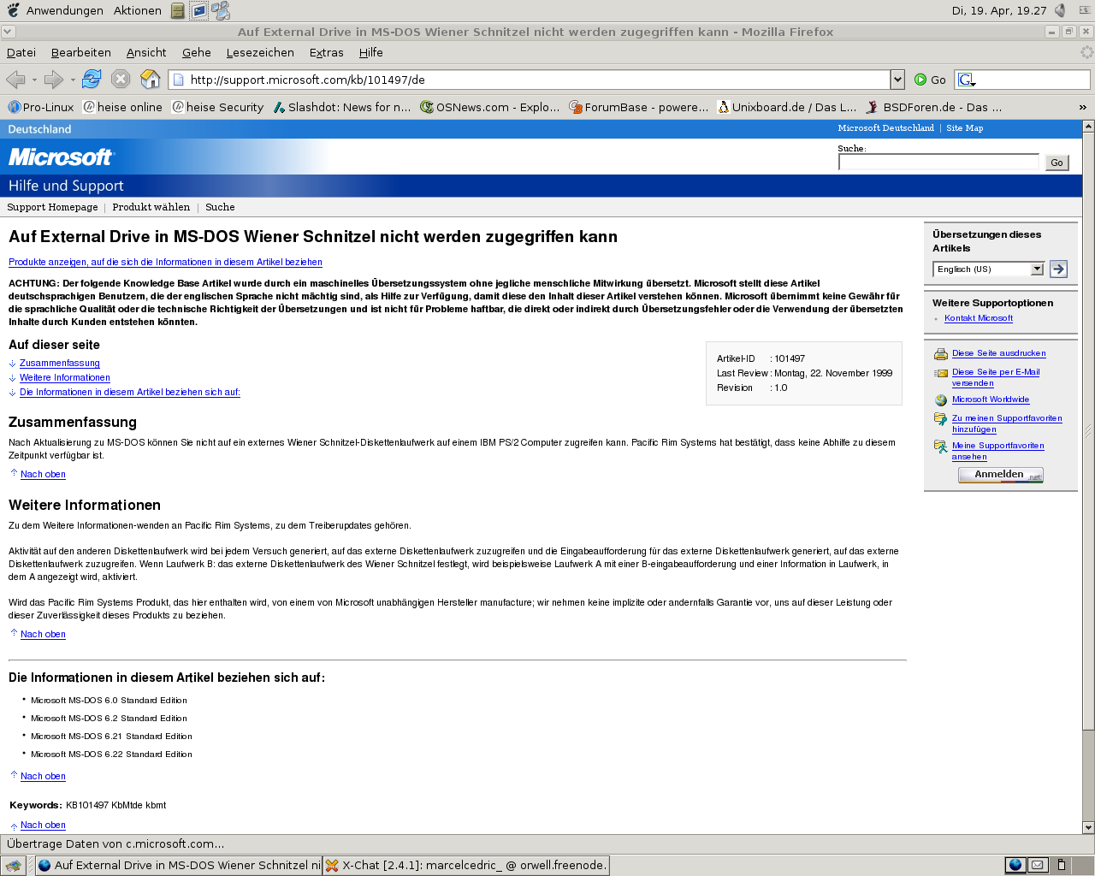Click the green Go button beside the address bar
This screenshot has height=876, width=1095.
point(930,80)
